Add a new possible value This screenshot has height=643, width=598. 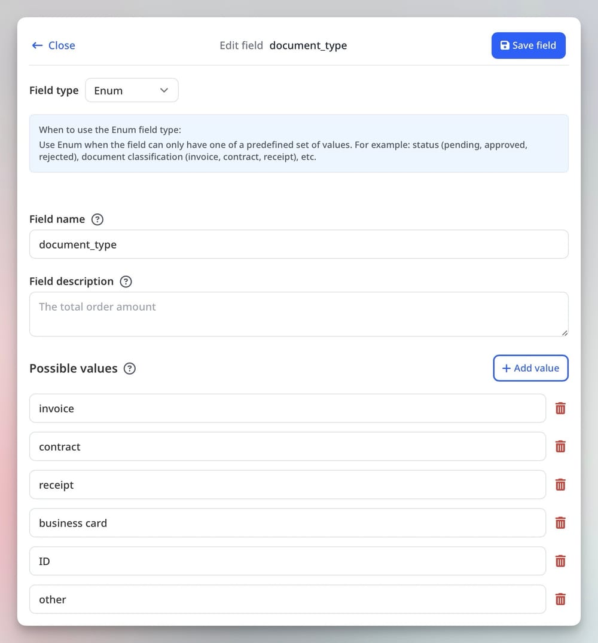(530, 368)
